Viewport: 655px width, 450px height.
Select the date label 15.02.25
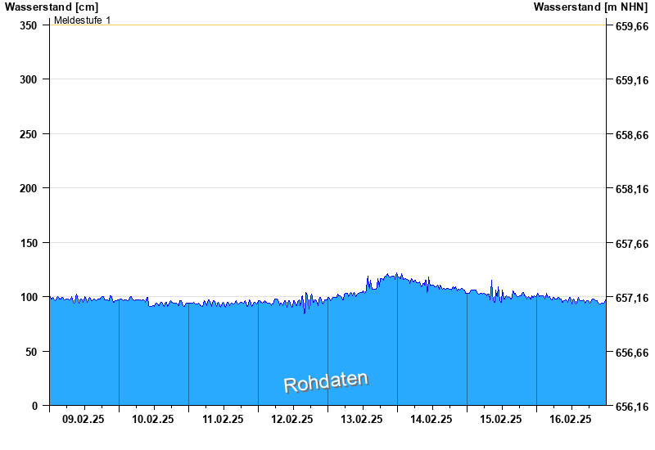(x=501, y=419)
